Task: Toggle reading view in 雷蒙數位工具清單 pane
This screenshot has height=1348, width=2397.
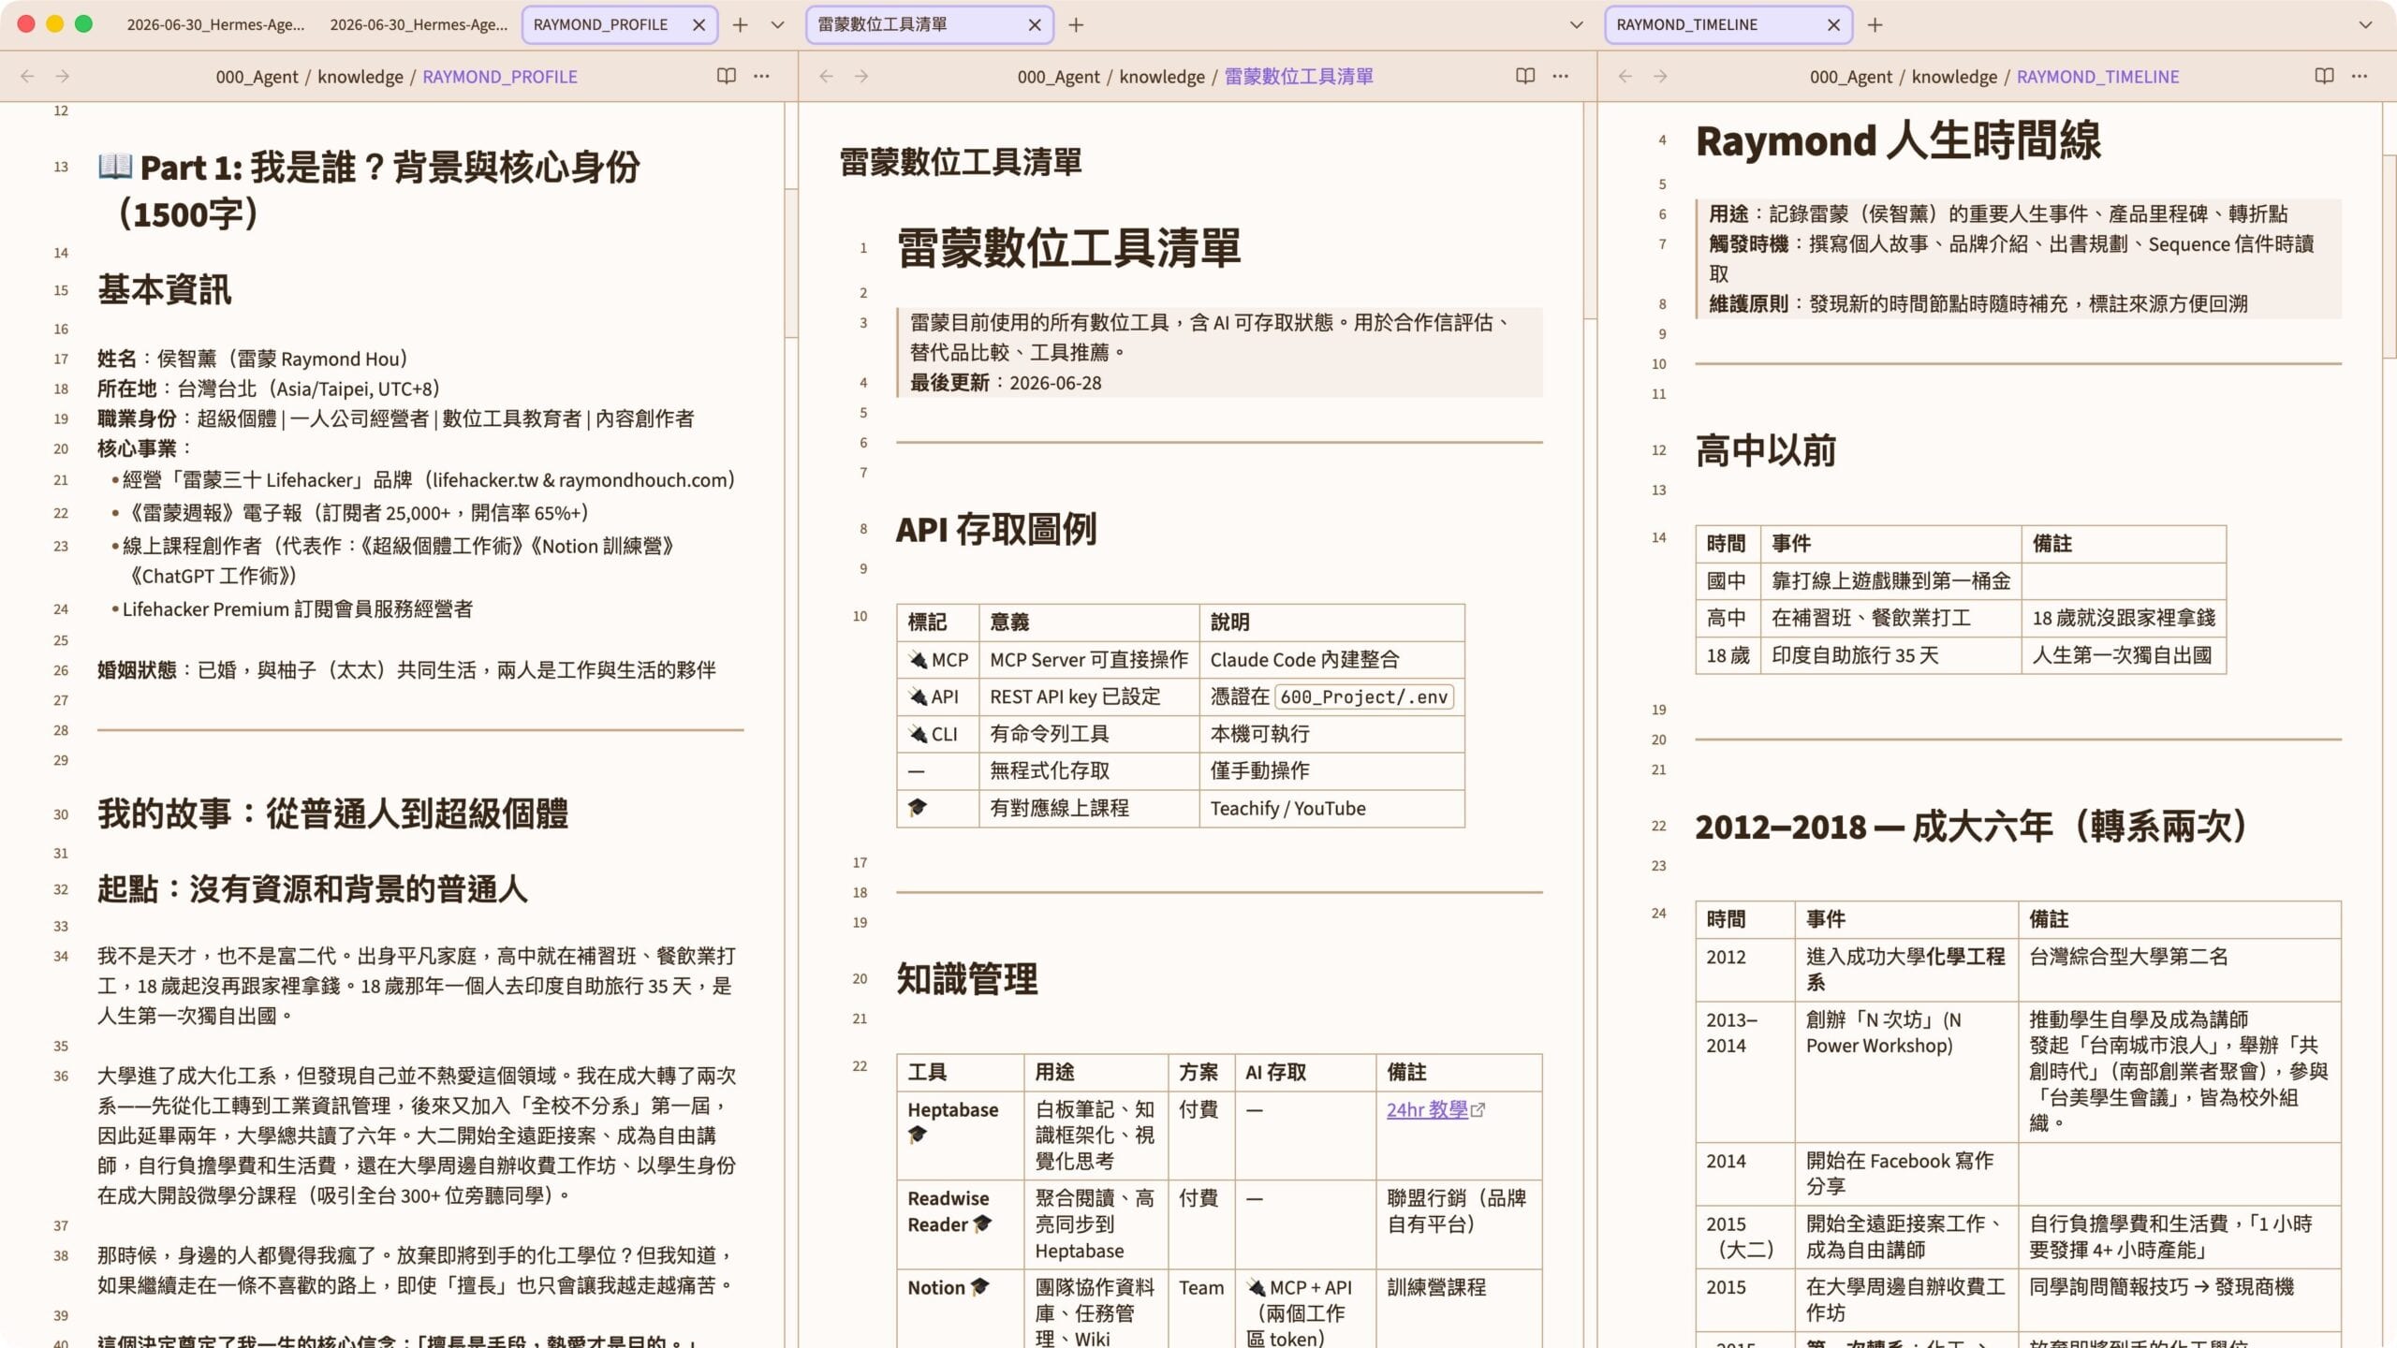Action: pyautogui.click(x=1525, y=76)
